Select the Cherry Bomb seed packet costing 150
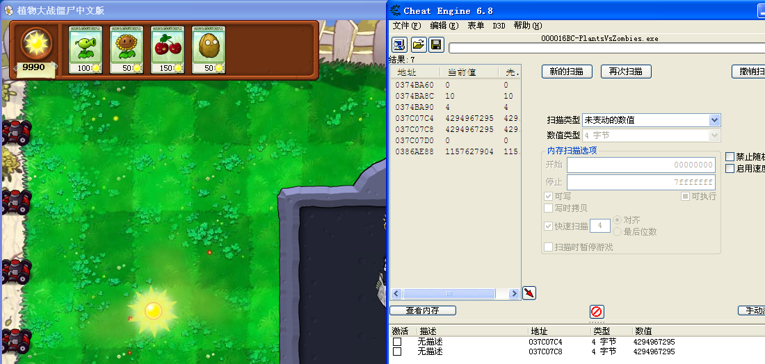The height and width of the screenshot is (364, 765). click(x=168, y=50)
